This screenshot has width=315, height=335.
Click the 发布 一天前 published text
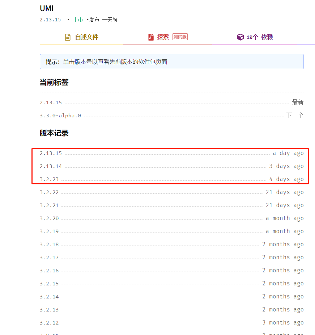103,20
